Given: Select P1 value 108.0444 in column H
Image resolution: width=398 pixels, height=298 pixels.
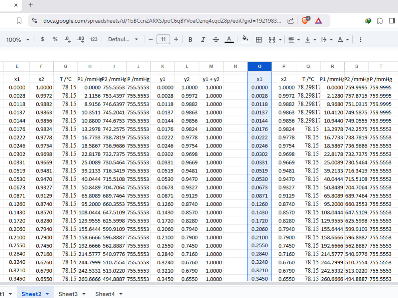Looking at the screenshot, I should pyautogui.click(x=90, y=212).
